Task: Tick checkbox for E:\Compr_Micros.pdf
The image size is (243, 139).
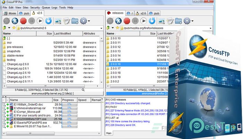Action: tap(4, 112)
